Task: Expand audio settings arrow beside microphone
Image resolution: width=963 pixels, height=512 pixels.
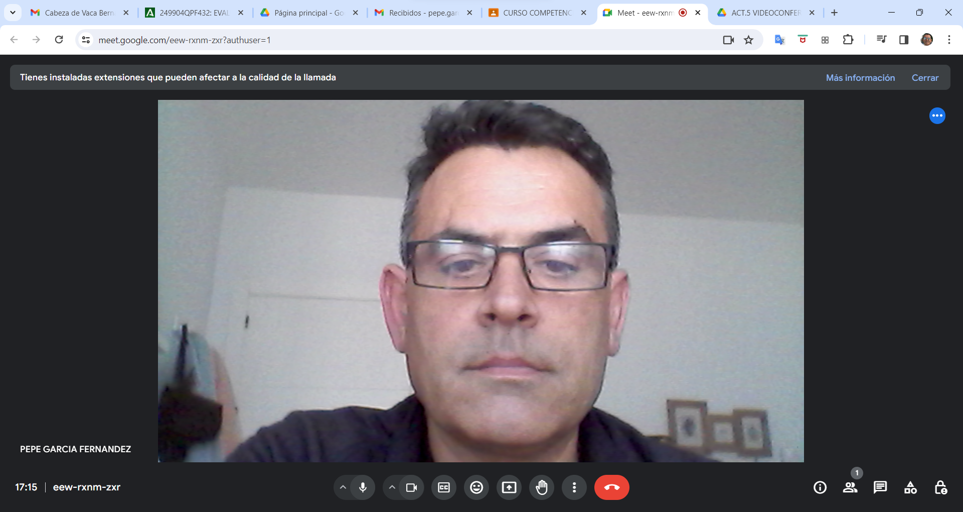Action: [x=343, y=487]
